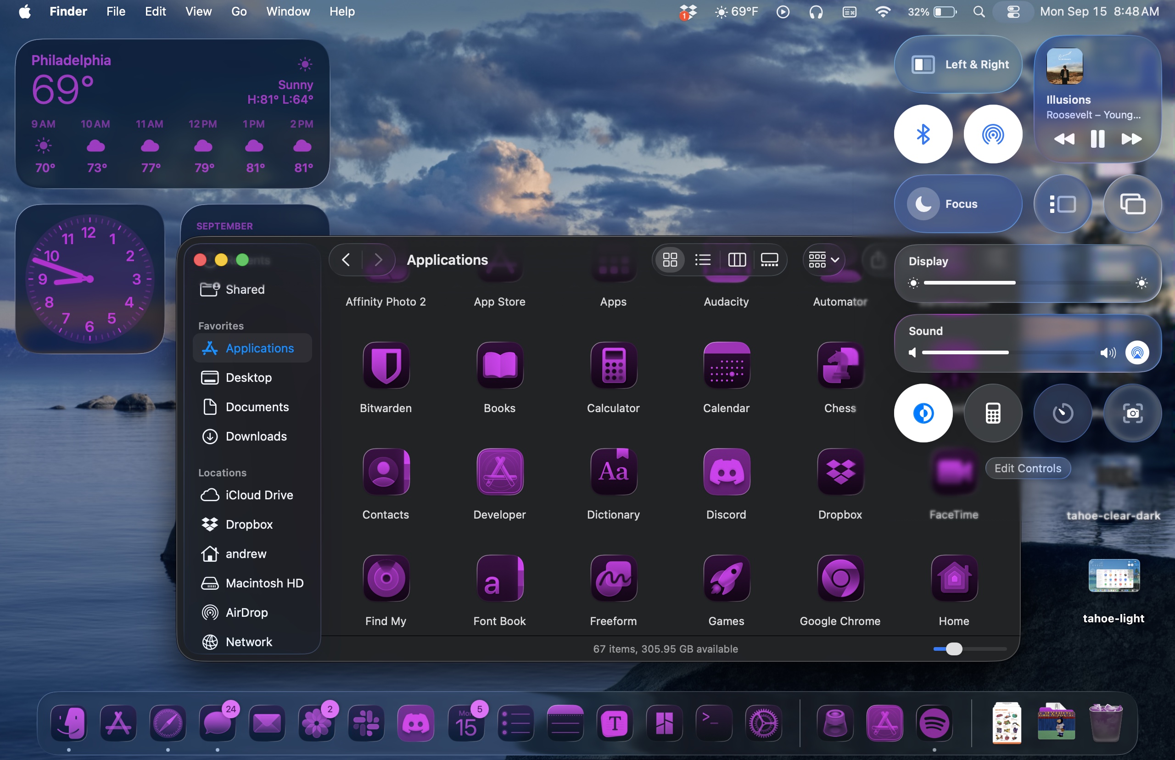1175x760 pixels.
Task: Open the sound output AirPlay selector
Action: (x=1137, y=352)
